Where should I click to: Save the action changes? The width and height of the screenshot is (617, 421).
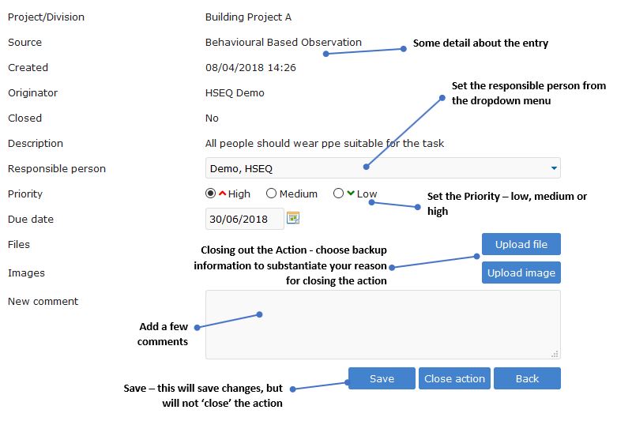click(x=382, y=378)
